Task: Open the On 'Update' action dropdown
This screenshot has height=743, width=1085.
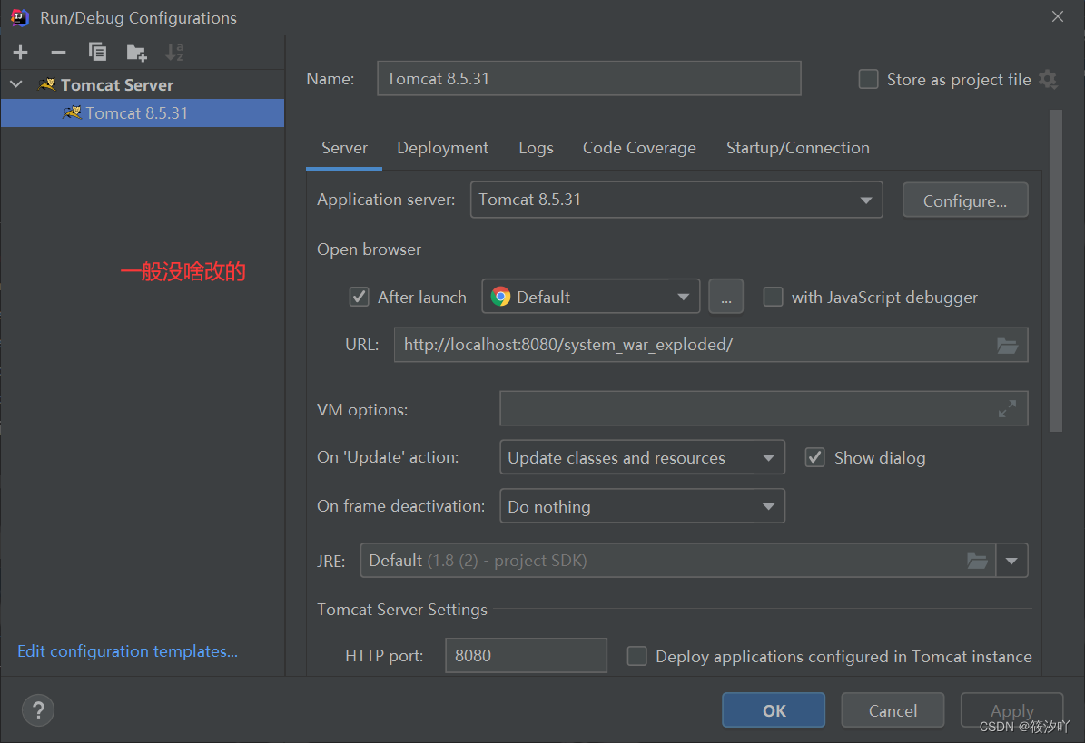Action: click(x=641, y=457)
